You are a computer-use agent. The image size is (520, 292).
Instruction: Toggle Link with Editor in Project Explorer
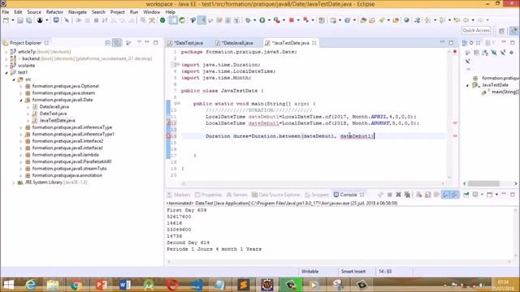[117, 43]
